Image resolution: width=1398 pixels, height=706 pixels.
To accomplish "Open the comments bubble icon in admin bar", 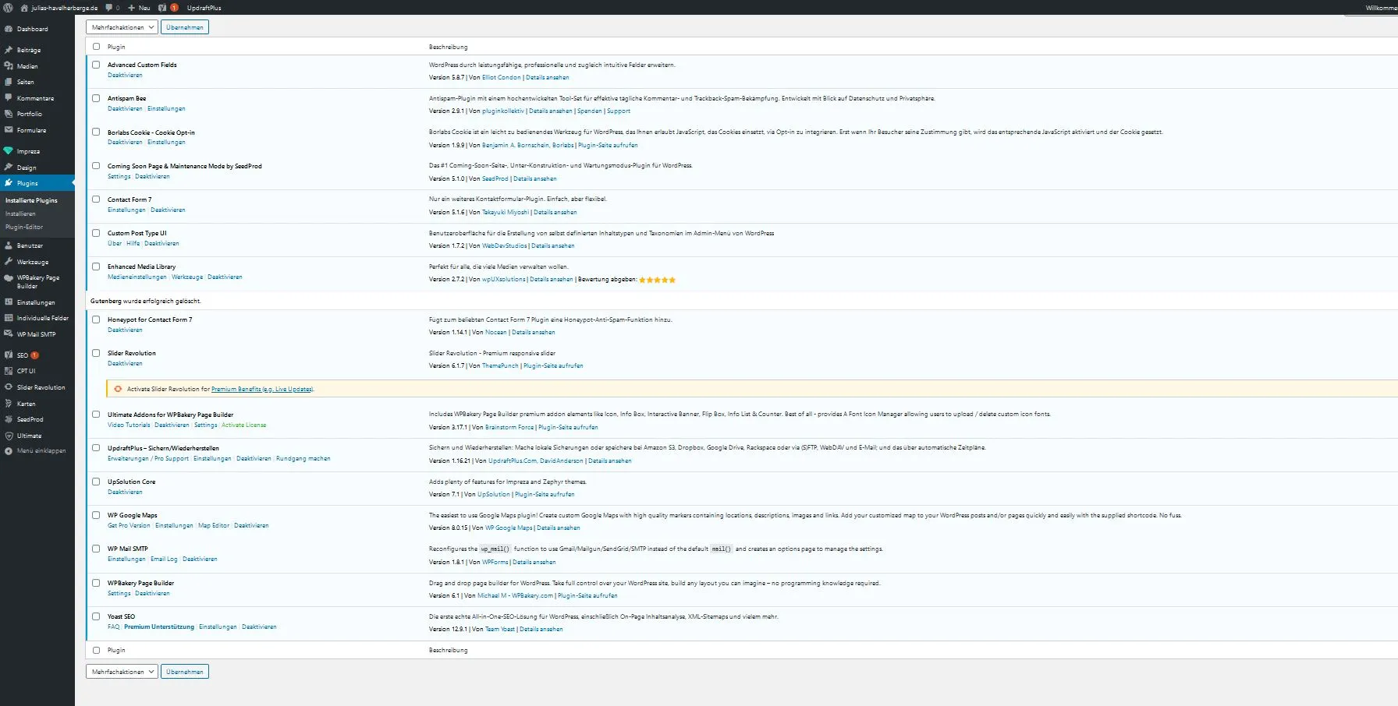I will (109, 7).
